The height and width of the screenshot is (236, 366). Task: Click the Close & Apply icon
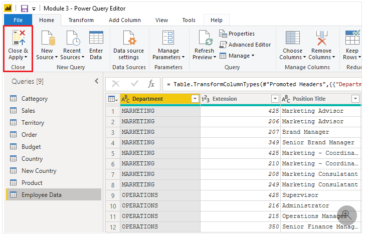[19, 38]
